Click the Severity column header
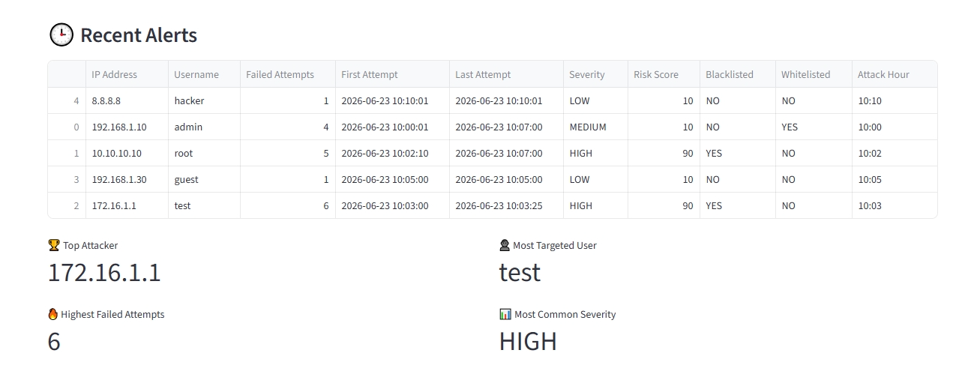Screen dimensions: 974x365 pos(595,74)
